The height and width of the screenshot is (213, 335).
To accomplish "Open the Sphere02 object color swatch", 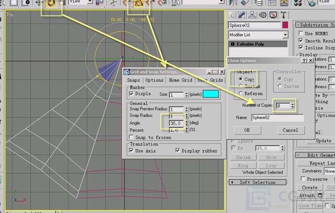I will [x=285, y=25].
